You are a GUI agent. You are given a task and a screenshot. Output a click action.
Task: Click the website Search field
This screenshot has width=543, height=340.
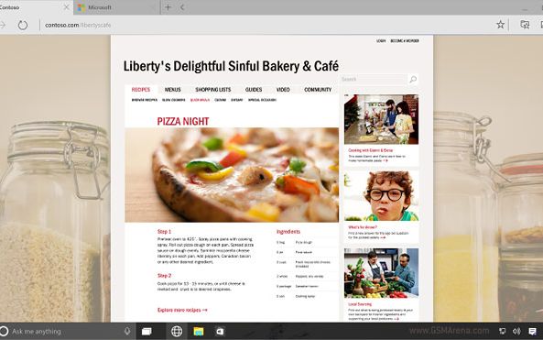coord(373,80)
